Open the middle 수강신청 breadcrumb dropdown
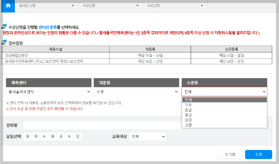The image size is (279, 164). pyautogui.click(x=110, y=6)
